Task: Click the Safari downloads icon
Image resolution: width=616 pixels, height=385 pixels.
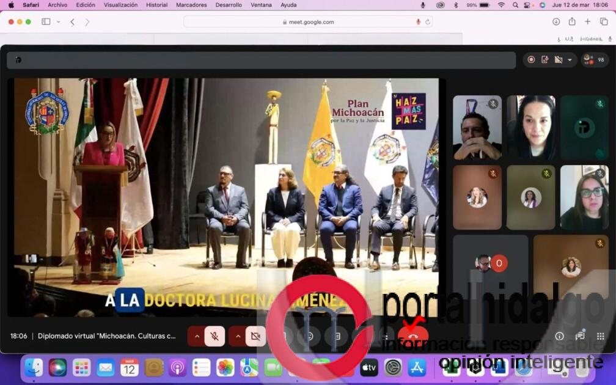Action: [x=556, y=21]
